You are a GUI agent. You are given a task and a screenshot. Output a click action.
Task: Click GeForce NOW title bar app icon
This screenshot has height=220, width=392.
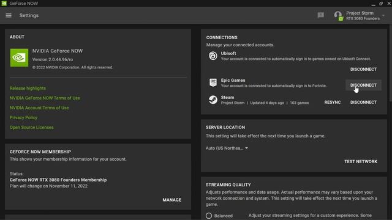coord(4,3)
